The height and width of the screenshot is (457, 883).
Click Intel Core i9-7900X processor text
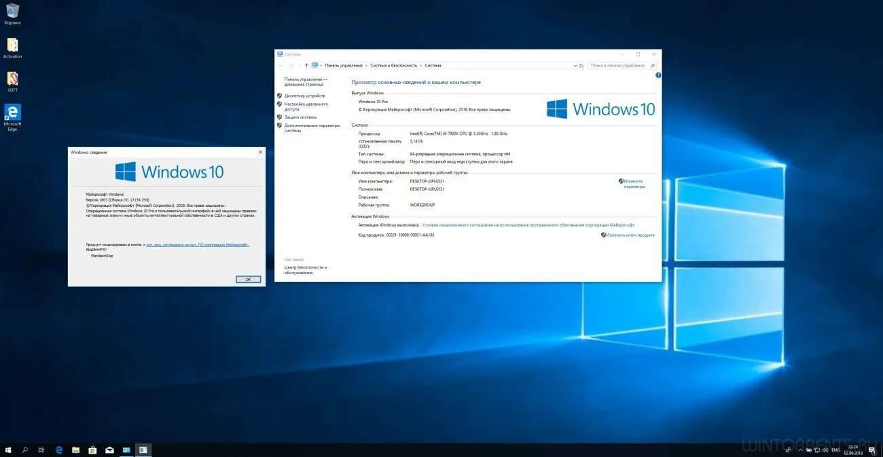[x=458, y=134]
